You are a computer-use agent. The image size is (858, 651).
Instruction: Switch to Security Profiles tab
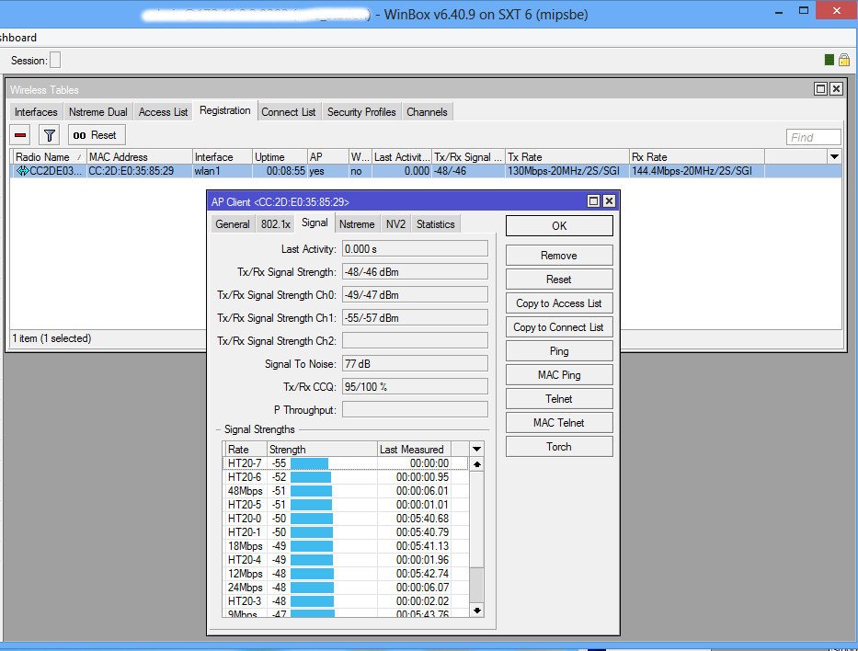[361, 112]
